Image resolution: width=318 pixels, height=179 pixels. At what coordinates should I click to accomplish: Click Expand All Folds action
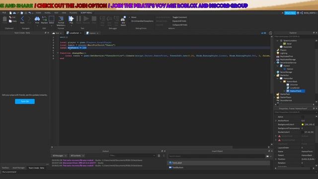pos(179,21)
